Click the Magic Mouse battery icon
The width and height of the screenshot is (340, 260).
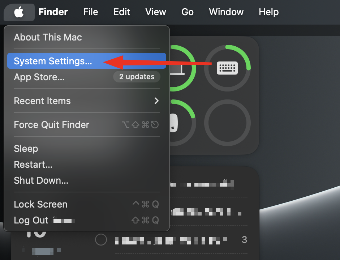(x=174, y=123)
